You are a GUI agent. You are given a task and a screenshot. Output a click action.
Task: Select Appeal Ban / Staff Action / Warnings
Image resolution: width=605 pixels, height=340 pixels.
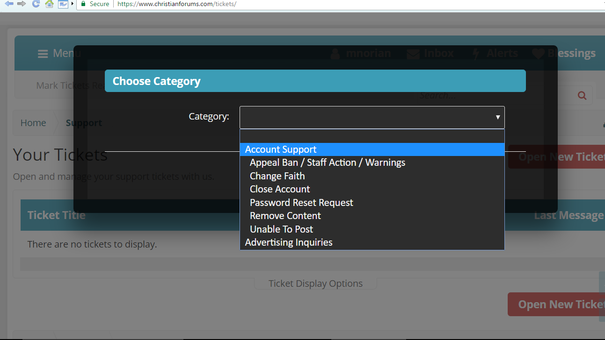pos(372,163)
